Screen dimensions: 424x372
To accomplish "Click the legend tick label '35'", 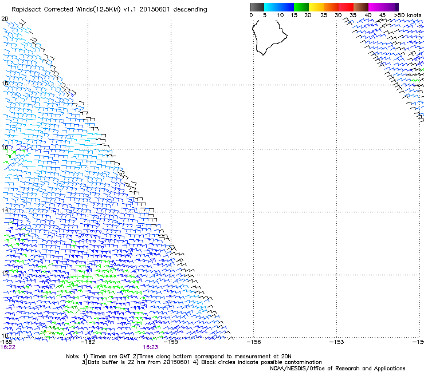I will pyautogui.click(x=353, y=15).
